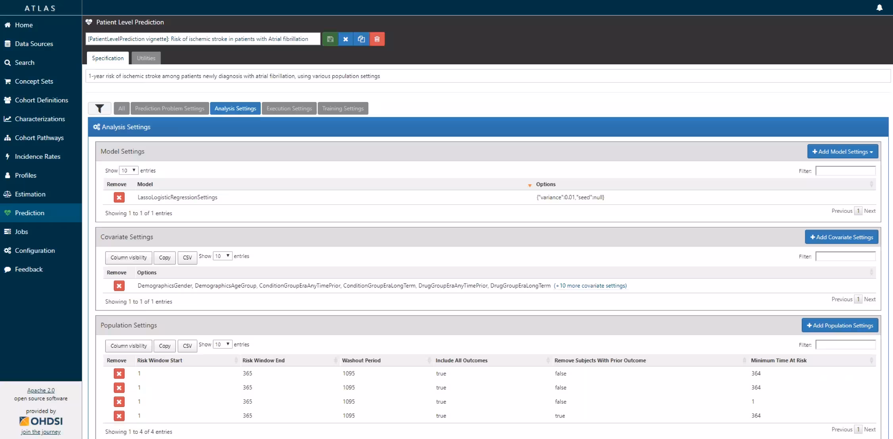Open Concept Sets in the sidebar
This screenshot has height=439, width=893.
(41, 81)
